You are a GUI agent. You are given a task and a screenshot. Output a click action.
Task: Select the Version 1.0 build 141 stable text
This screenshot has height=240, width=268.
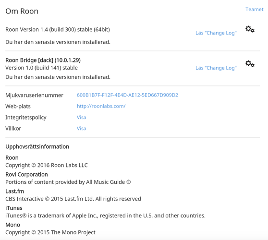tap(41, 68)
